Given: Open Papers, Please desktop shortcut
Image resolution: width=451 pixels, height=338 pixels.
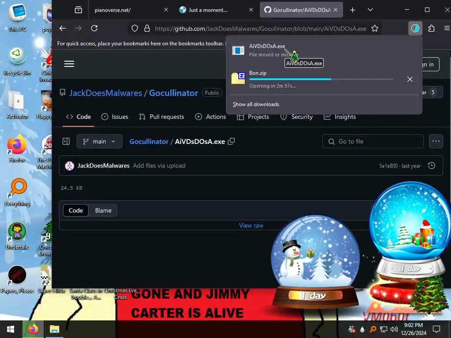Looking at the screenshot, I should [x=17, y=279].
